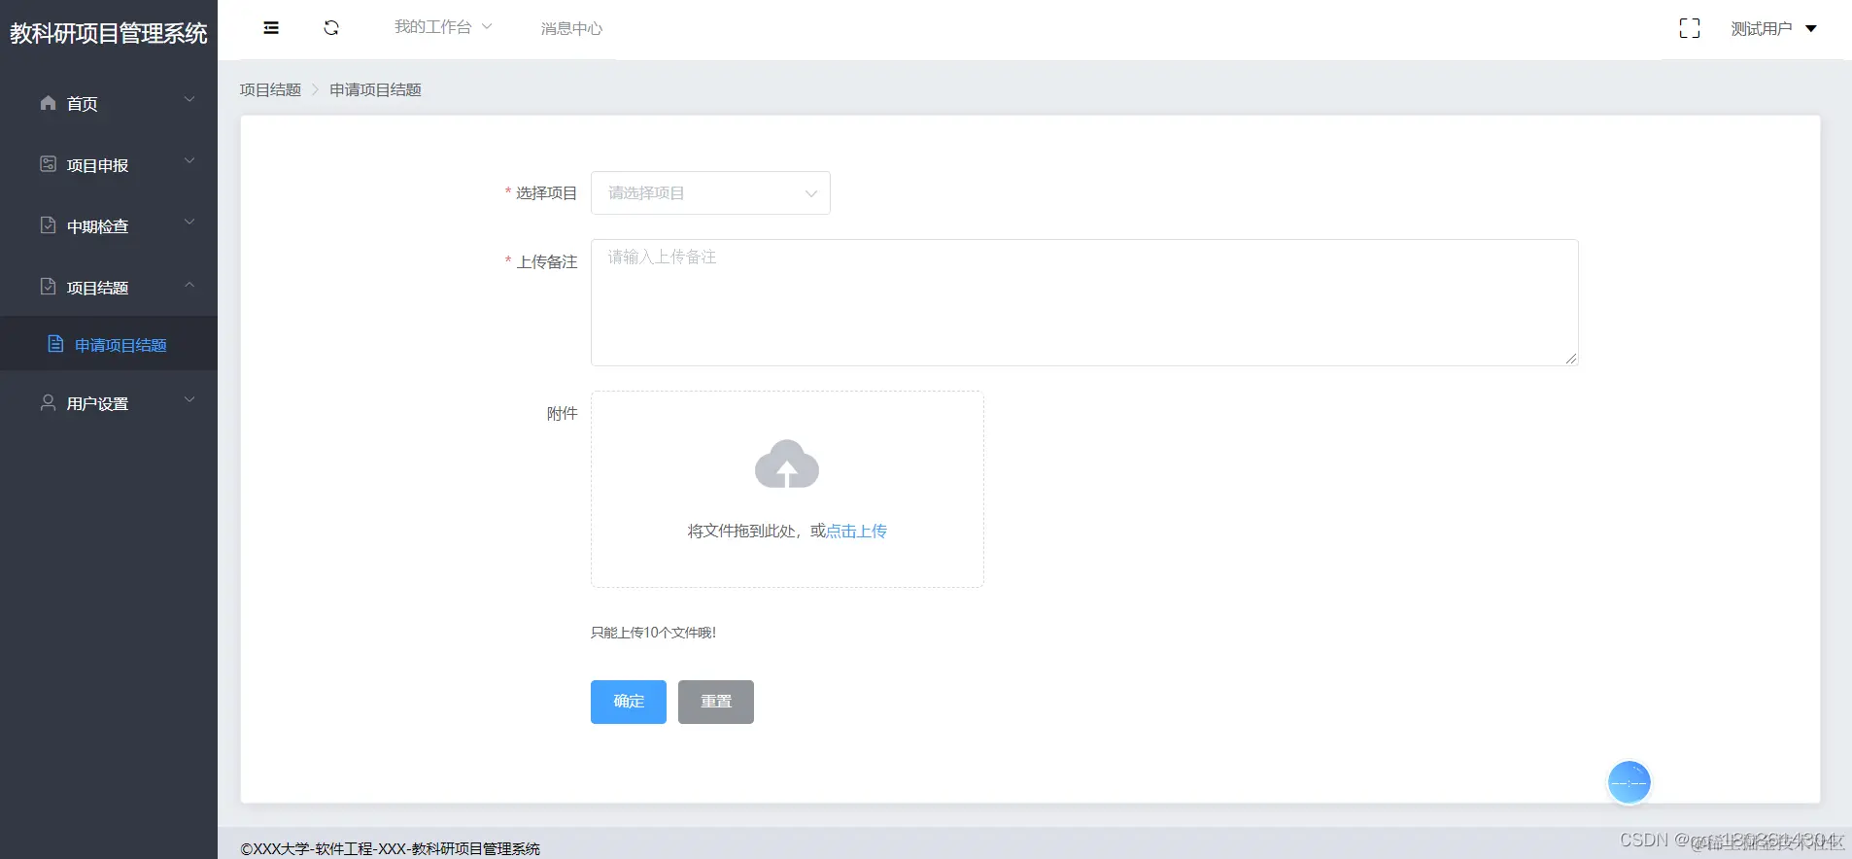Click the file drag-and-drop upload area
The width and height of the screenshot is (1852, 859).
(787, 489)
